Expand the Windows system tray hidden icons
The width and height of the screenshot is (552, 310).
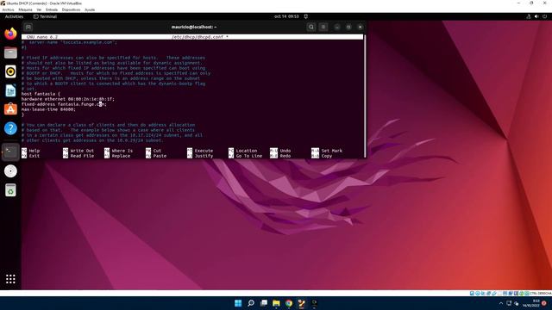[501, 303]
